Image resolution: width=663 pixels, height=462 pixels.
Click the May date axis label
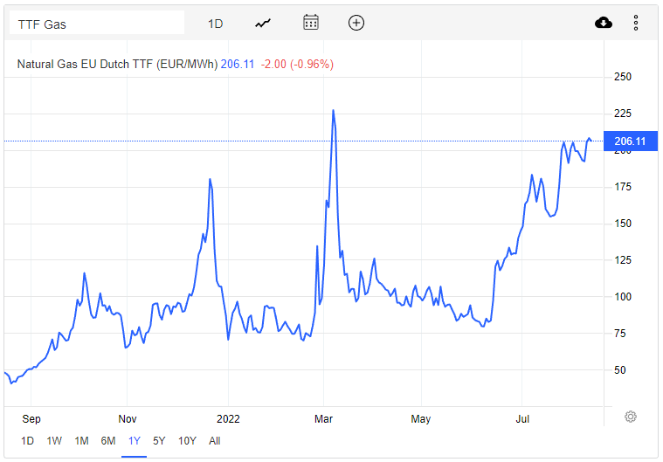click(421, 419)
